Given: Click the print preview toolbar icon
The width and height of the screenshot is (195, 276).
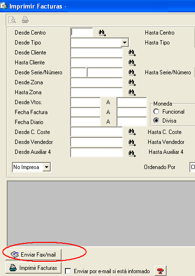Looking at the screenshot, I should click(x=12, y=20).
